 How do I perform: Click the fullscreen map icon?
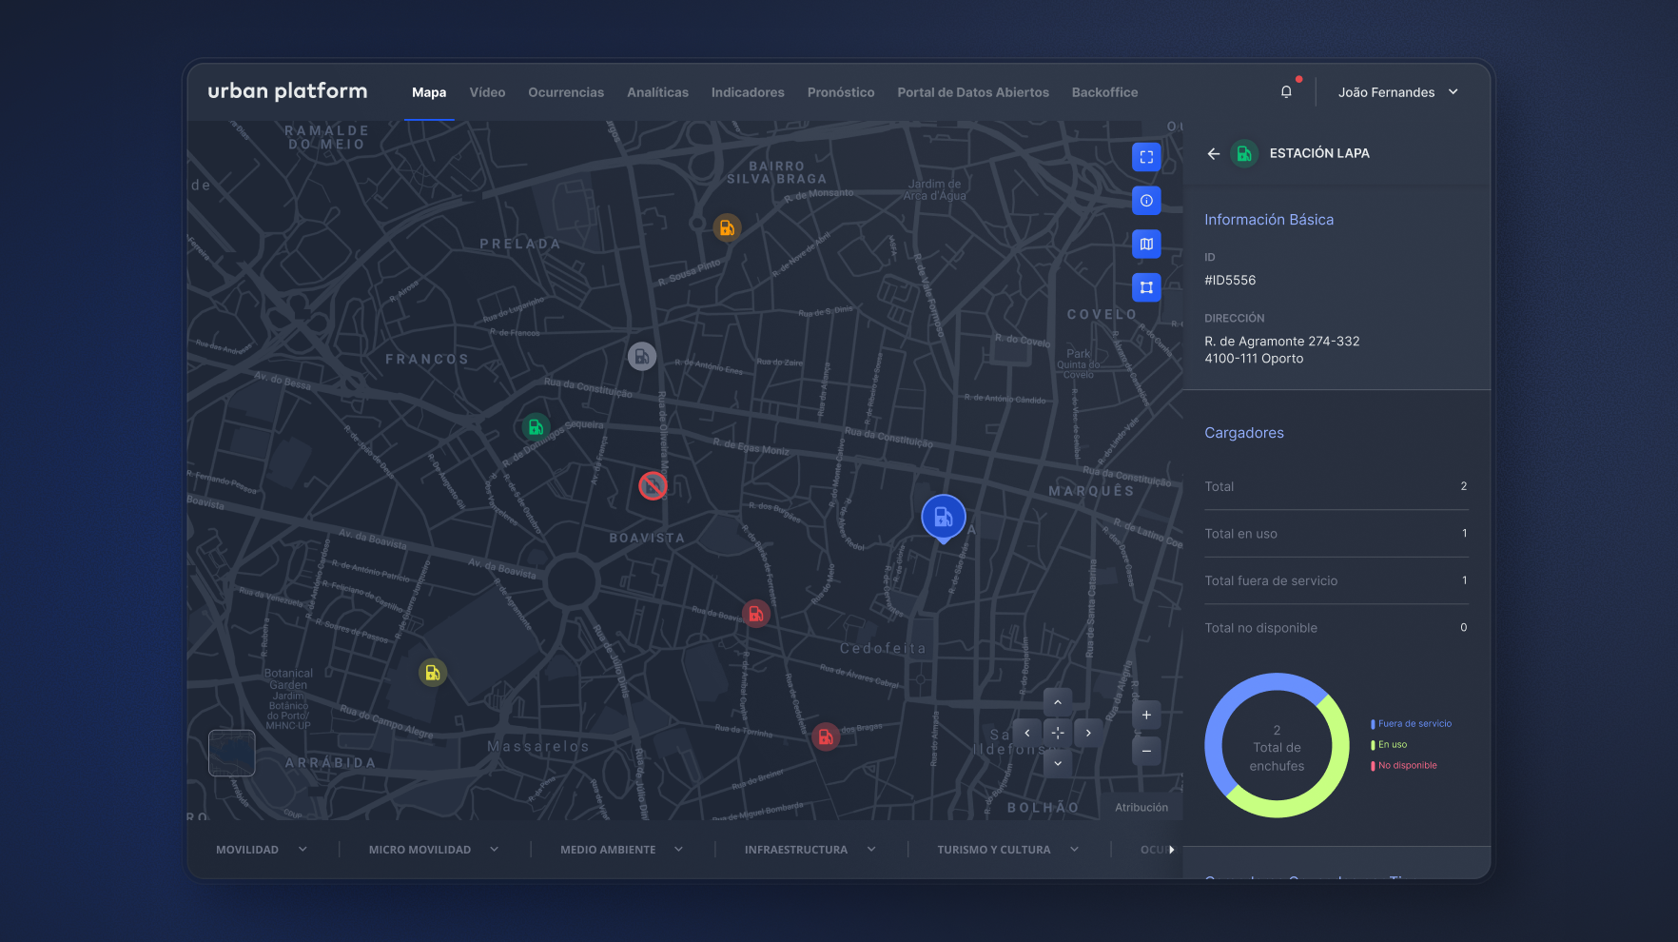(1146, 157)
